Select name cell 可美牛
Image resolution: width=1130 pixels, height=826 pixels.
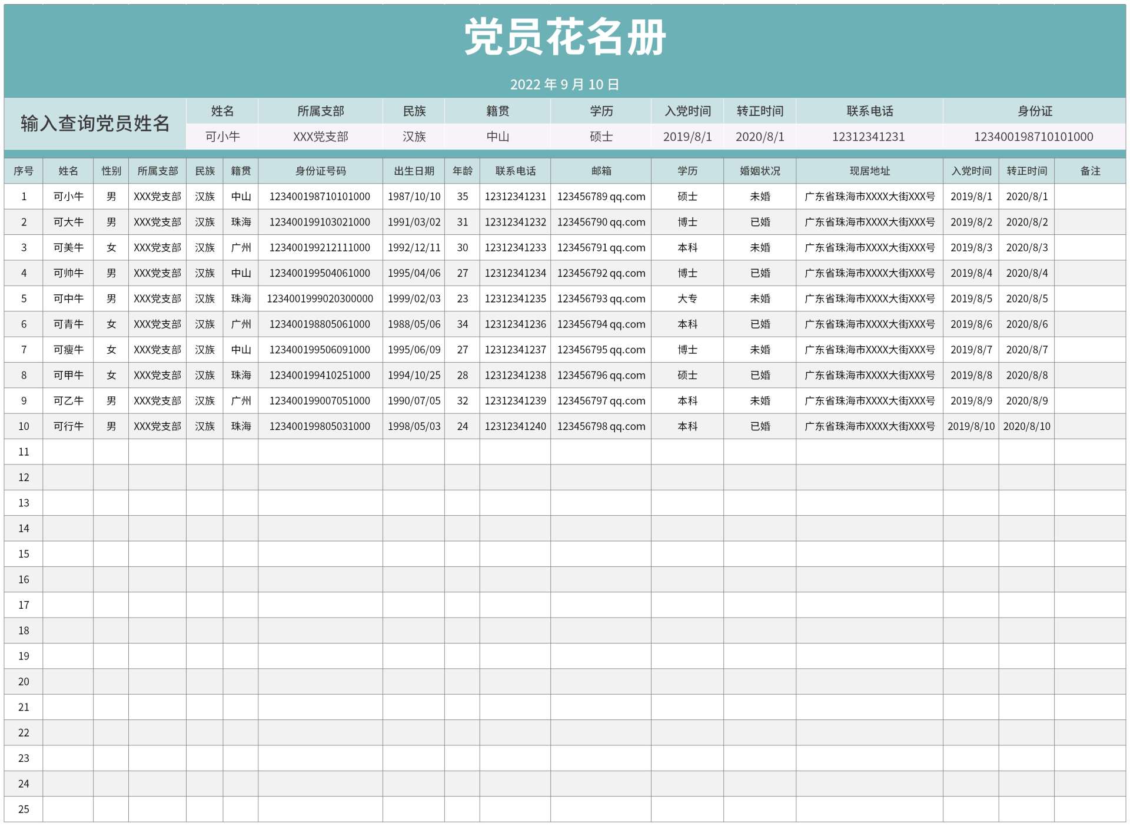(68, 247)
